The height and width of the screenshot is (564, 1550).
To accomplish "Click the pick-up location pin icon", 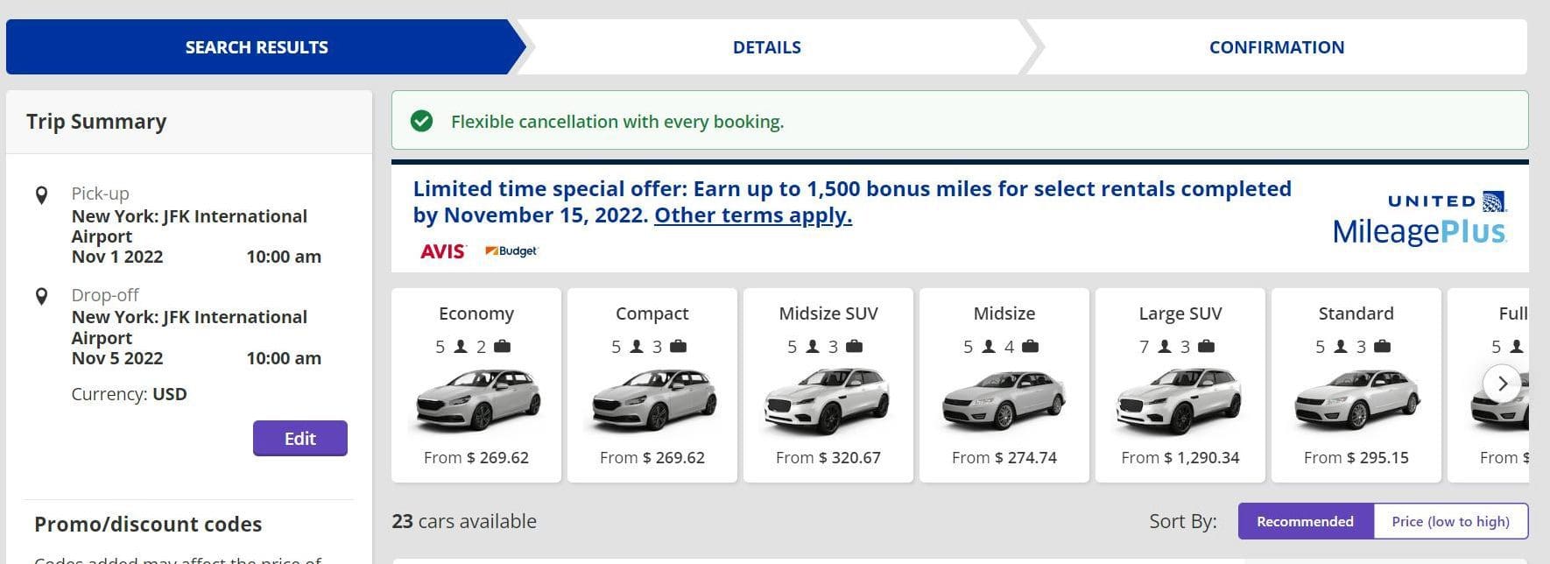I will [41, 194].
